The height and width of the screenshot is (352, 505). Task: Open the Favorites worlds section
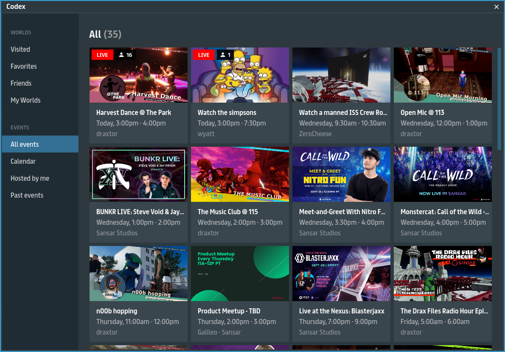(x=24, y=66)
